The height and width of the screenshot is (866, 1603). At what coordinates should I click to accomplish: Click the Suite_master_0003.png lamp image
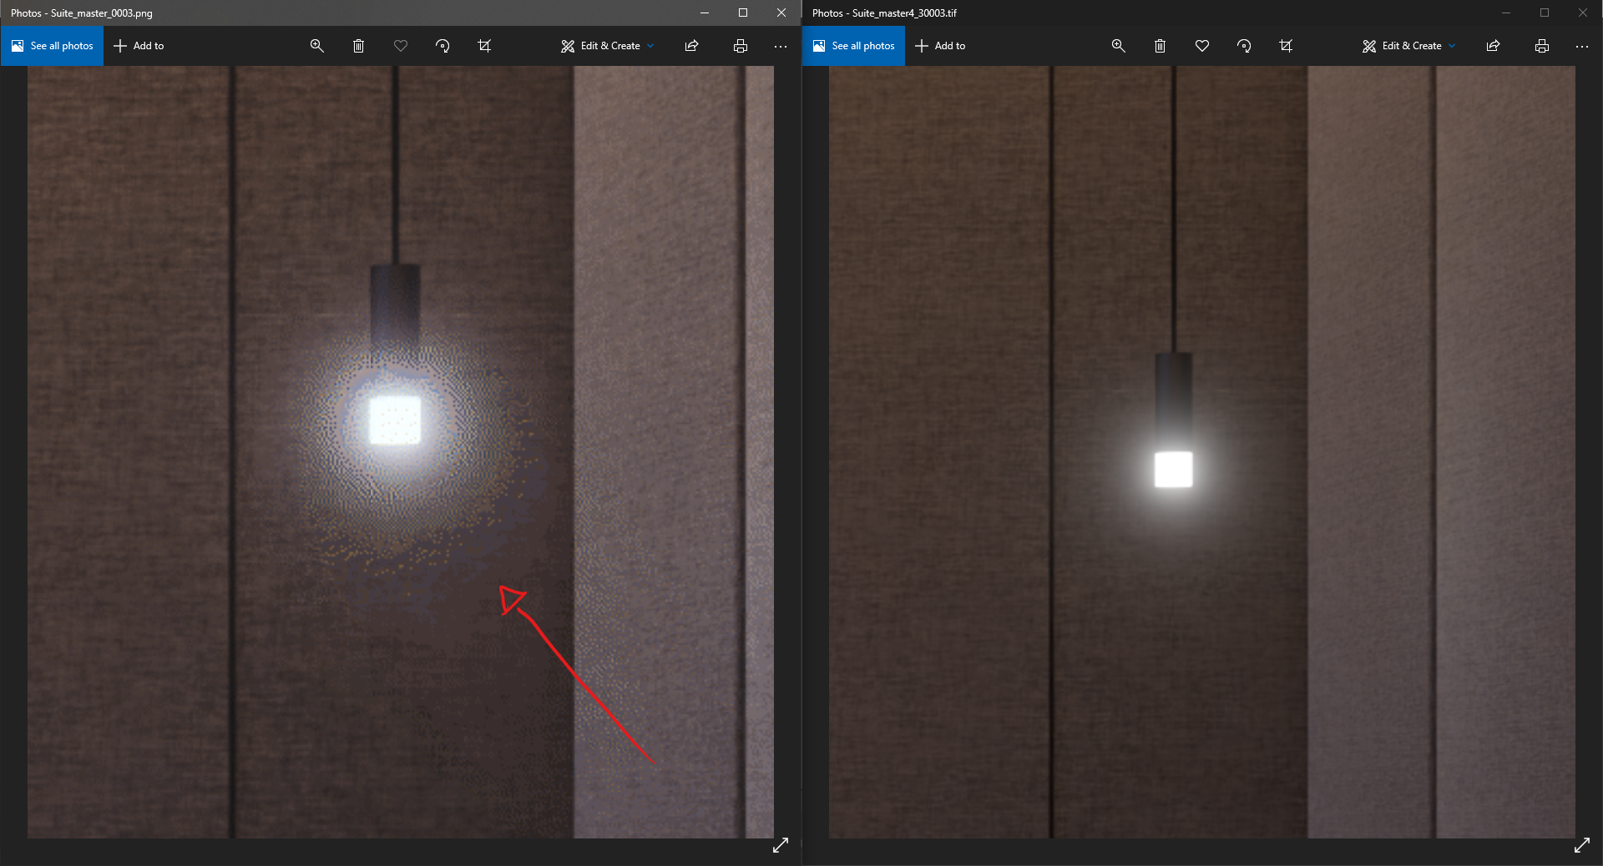point(401,451)
